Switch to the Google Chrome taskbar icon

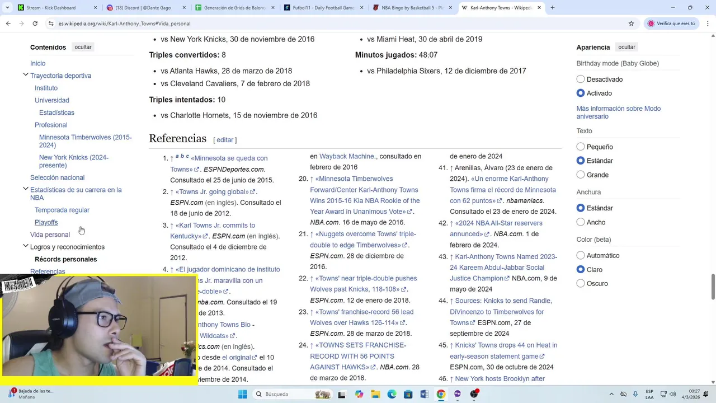click(441, 394)
